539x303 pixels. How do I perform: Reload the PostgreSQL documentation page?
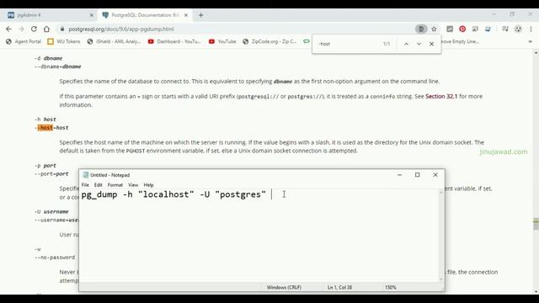coord(34,29)
